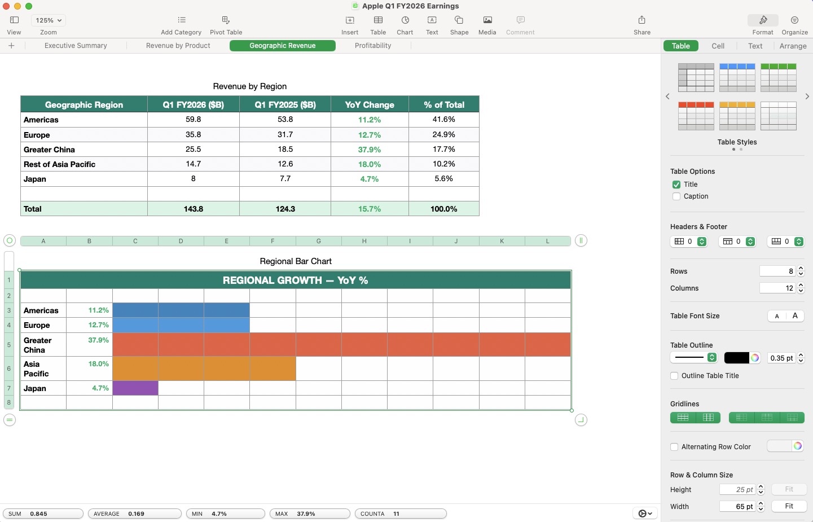
Task: Open header columns count dropdown
Action: [688, 242]
